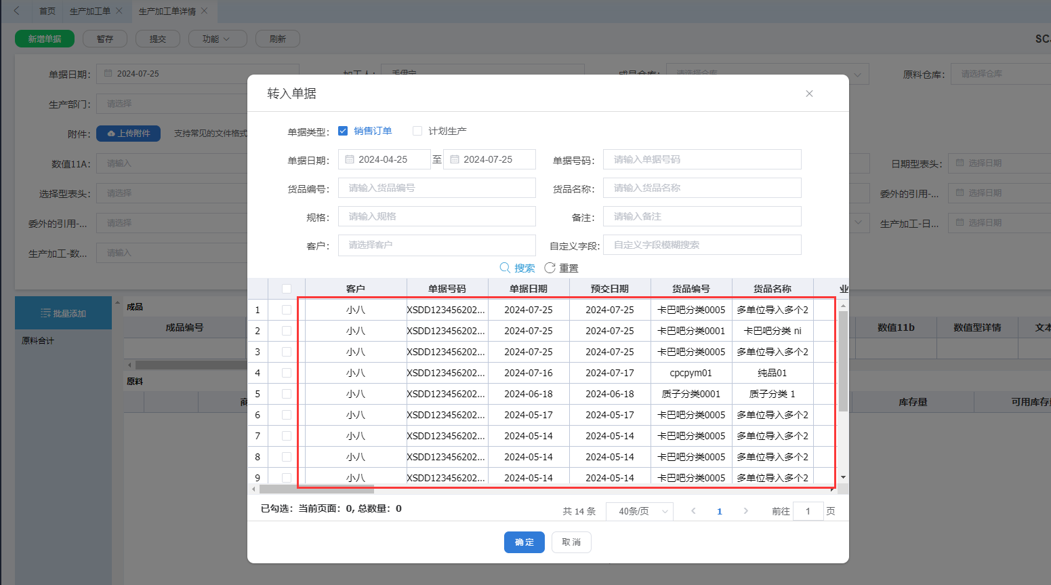
Task: Click the cloud upload icon in 上传附件
Action: [111, 134]
